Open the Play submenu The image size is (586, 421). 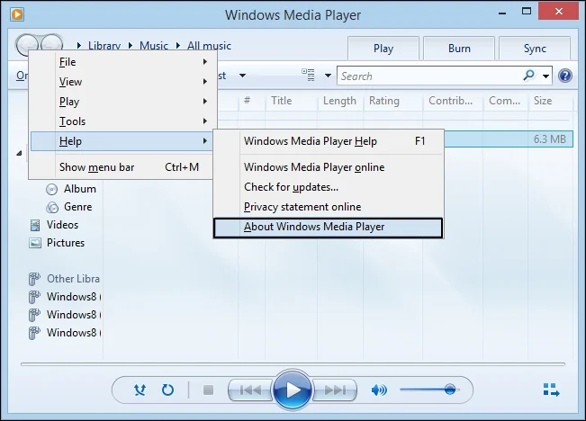(x=122, y=102)
